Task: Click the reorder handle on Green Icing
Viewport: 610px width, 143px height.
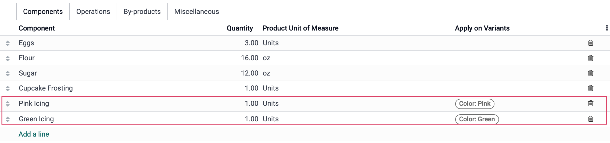Action: (x=8, y=119)
